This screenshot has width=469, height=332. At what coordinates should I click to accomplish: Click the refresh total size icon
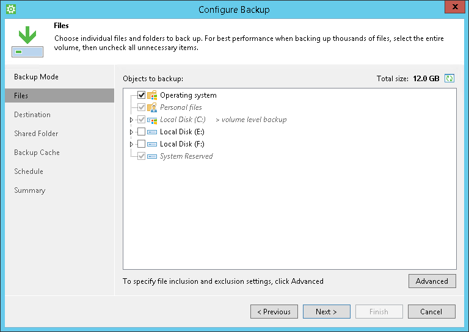(x=450, y=78)
